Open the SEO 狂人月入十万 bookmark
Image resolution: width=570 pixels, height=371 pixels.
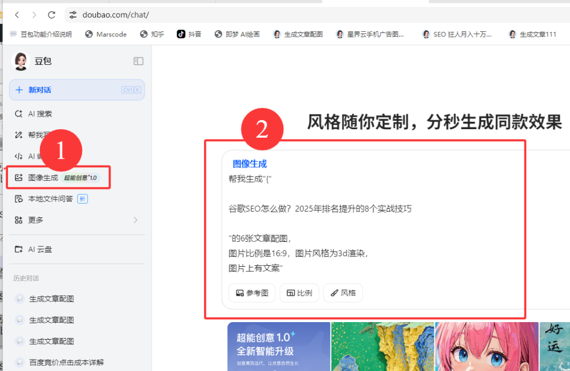point(457,34)
